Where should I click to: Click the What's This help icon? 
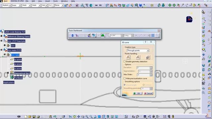(63, 117)
